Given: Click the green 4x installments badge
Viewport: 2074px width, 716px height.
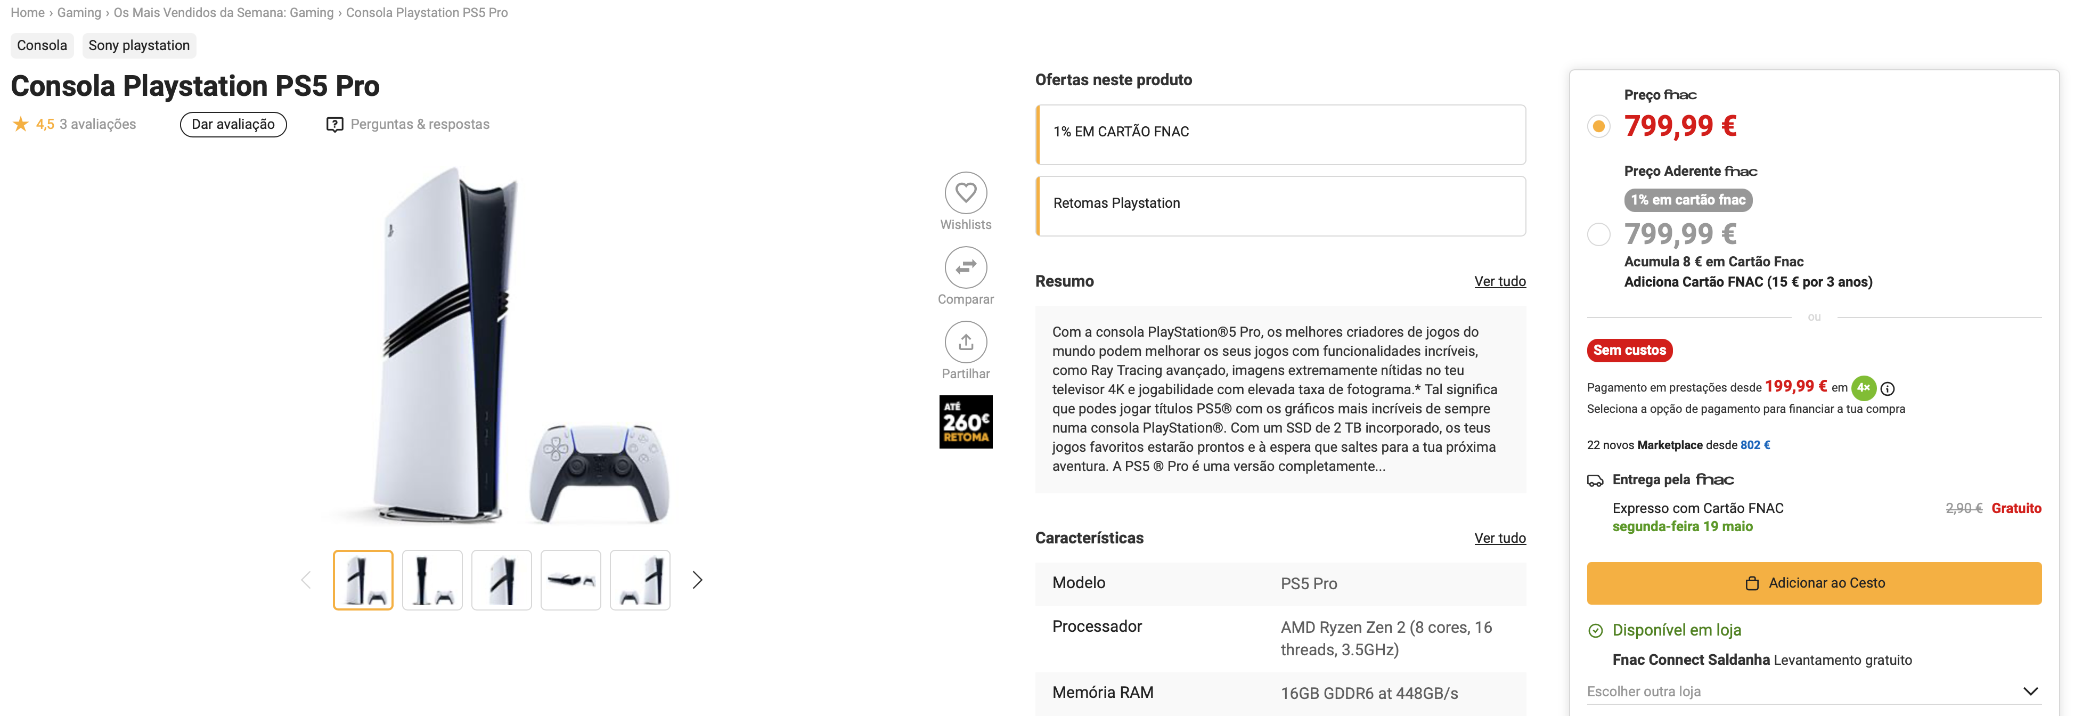Looking at the screenshot, I should (x=1863, y=387).
